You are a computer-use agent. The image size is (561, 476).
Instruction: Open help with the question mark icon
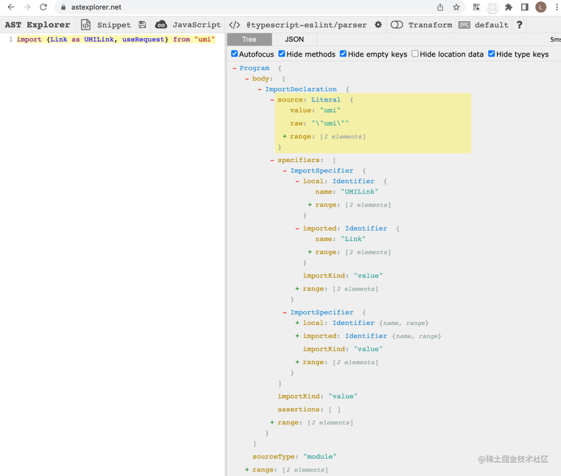coord(519,25)
